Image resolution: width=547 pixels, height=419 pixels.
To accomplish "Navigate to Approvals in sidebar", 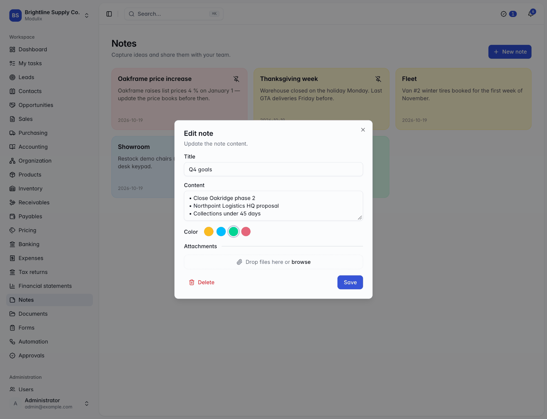I will 50,355.
